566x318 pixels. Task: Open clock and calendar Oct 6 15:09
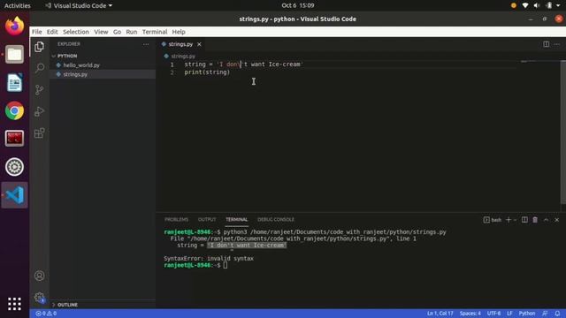click(298, 5)
